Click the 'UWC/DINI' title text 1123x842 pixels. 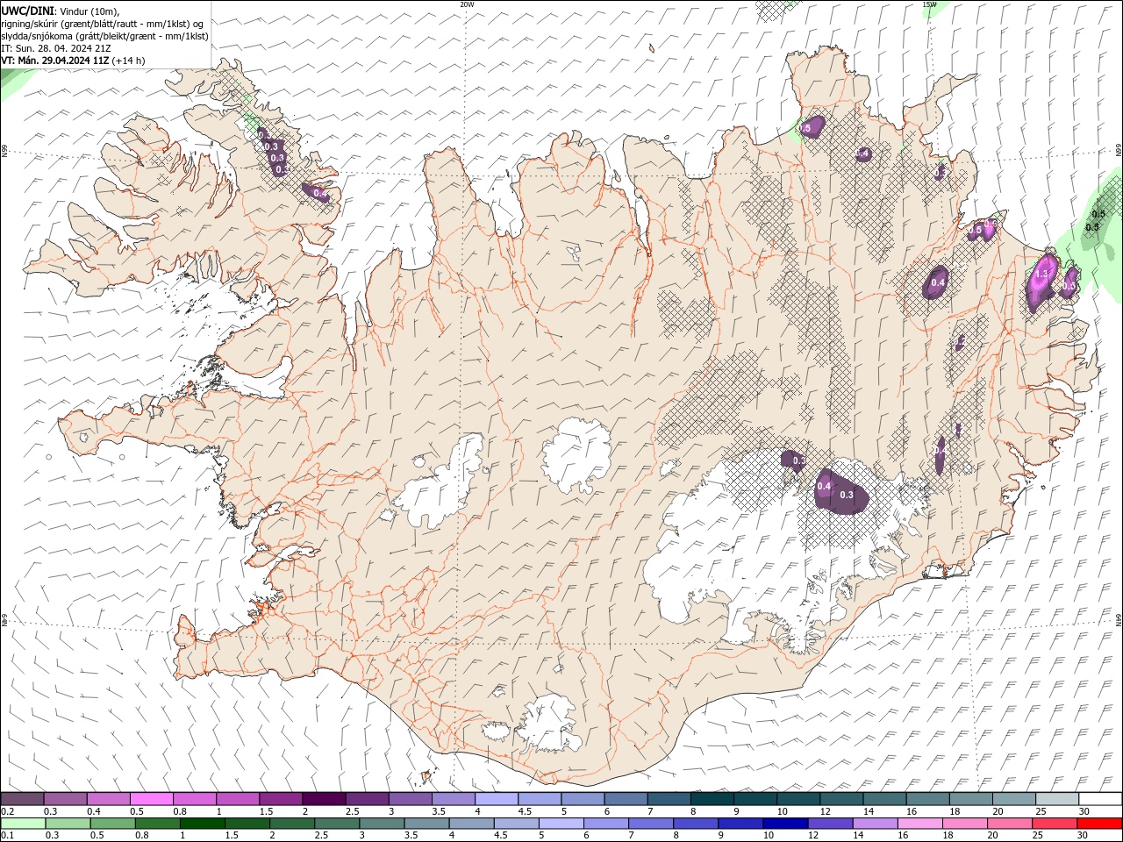[27, 11]
